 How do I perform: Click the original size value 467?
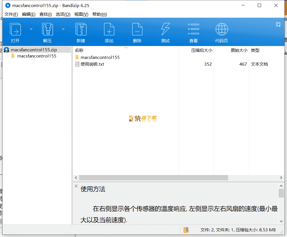[243, 64]
